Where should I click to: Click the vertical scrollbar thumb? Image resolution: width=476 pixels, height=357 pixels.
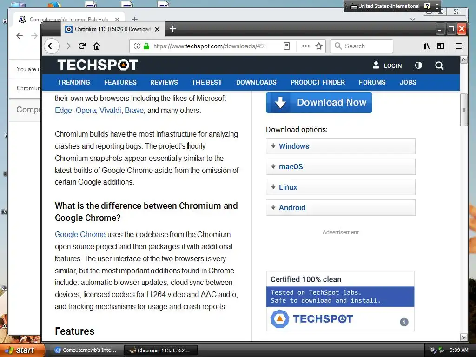[x=463, y=110]
